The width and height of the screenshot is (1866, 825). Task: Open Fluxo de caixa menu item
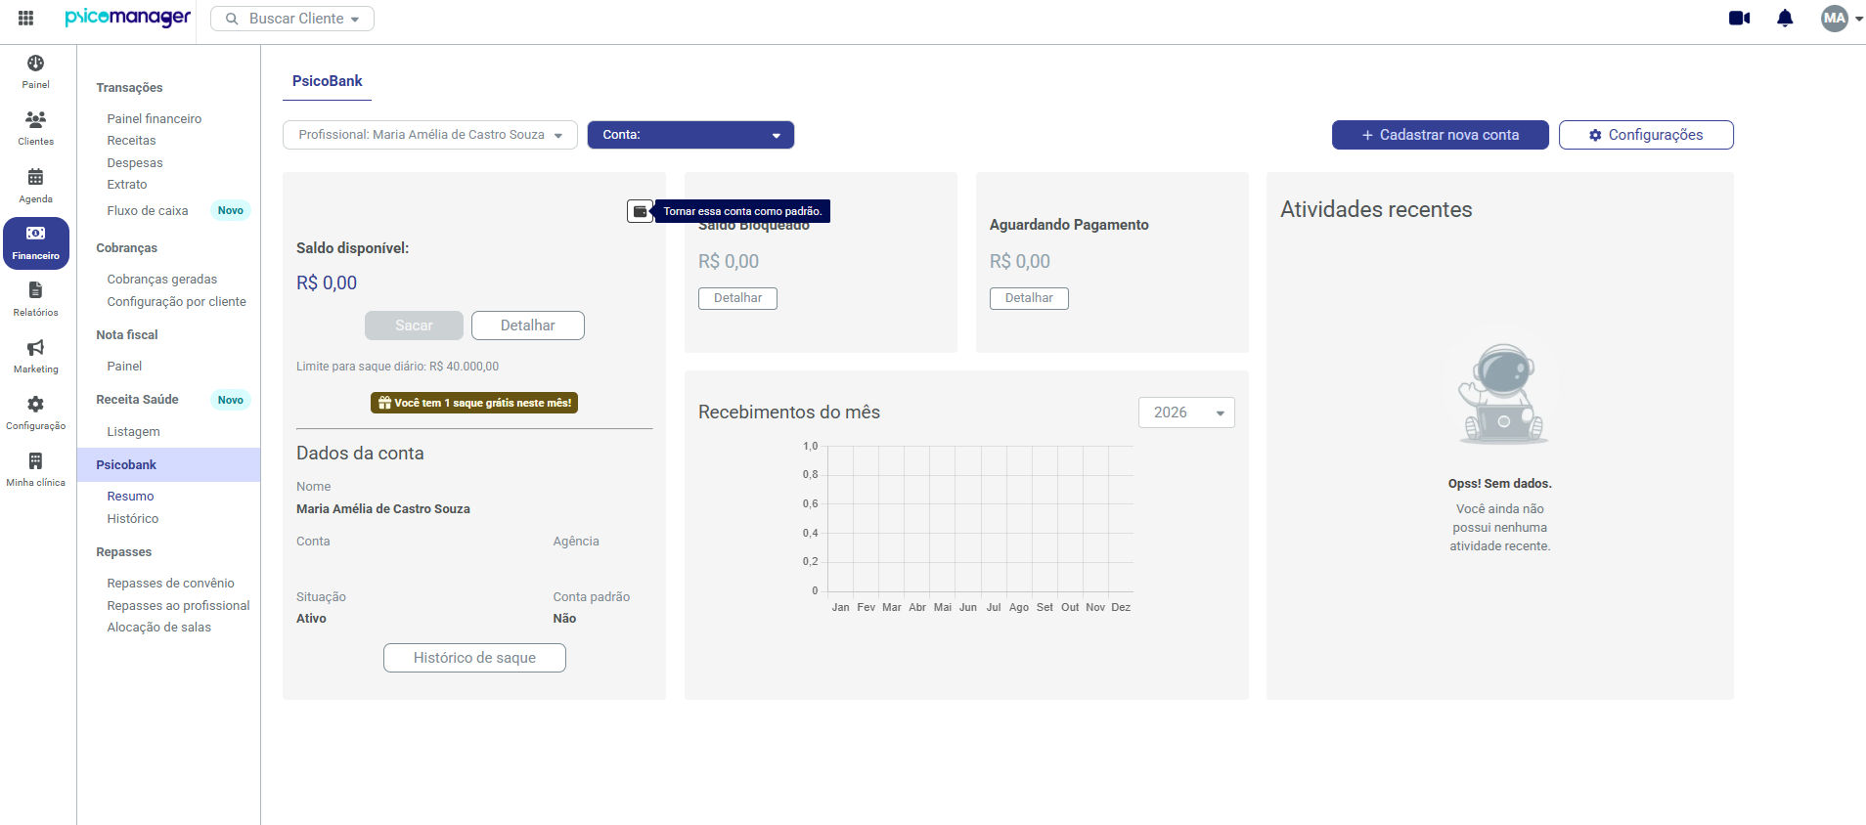(x=148, y=210)
